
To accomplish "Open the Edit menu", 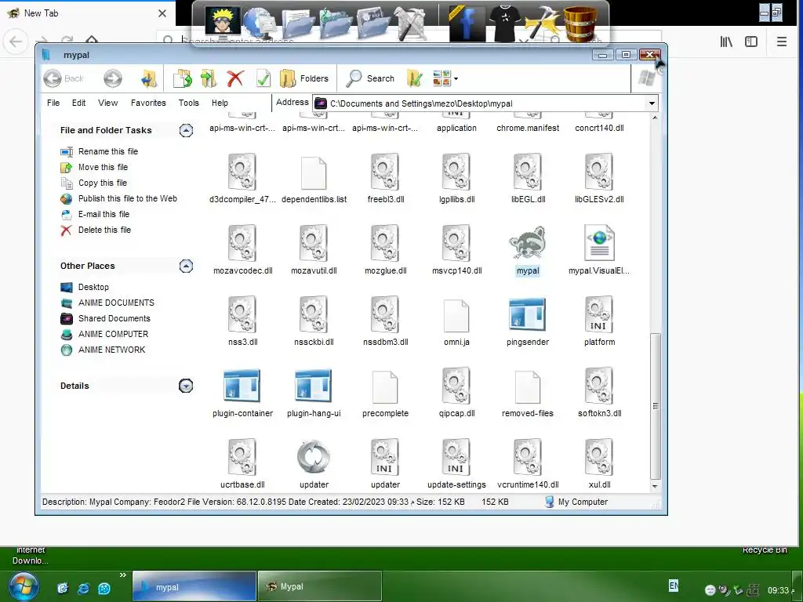I will coord(79,103).
